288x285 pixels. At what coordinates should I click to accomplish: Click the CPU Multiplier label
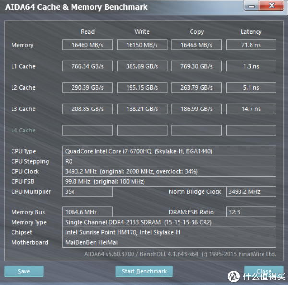pos(31,192)
